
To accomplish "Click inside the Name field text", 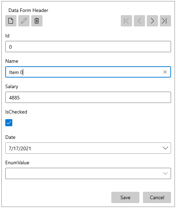I will pos(16,72).
